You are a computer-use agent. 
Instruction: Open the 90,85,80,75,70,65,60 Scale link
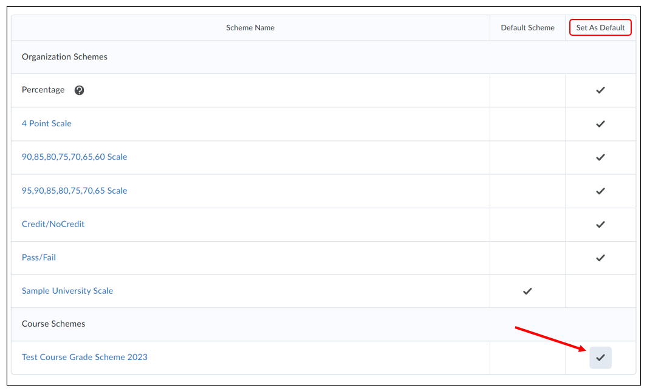click(x=74, y=157)
